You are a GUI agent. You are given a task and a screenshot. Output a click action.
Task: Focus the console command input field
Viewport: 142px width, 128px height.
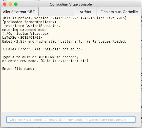click(71, 120)
